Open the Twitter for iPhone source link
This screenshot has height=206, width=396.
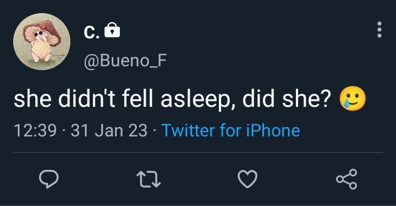pyautogui.click(x=231, y=130)
